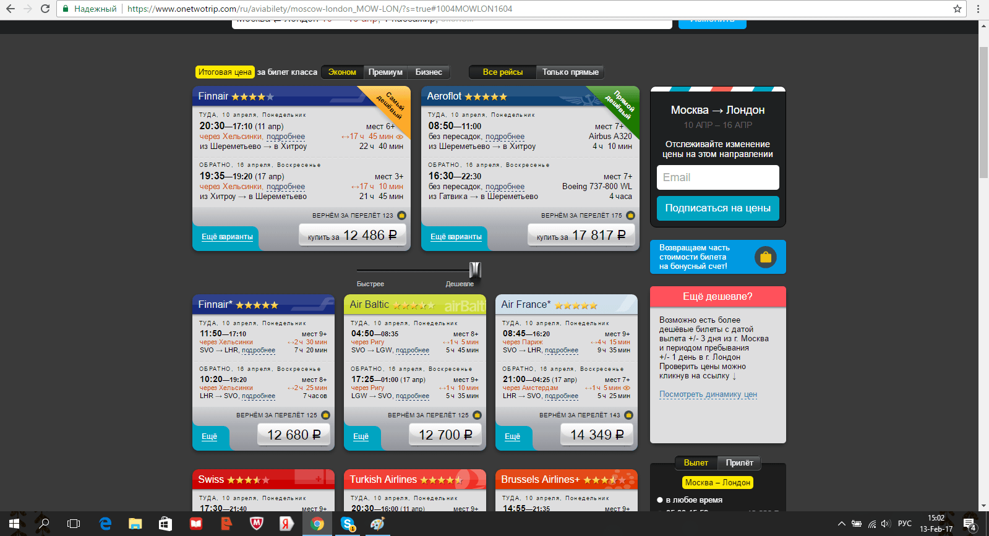Switch to Вылет tab
The width and height of the screenshot is (989, 536).
tap(696, 462)
